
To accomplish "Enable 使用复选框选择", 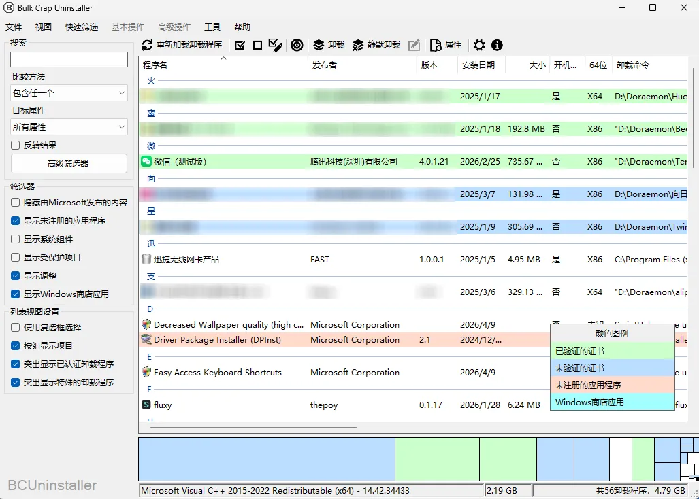I will click(15, 327).
